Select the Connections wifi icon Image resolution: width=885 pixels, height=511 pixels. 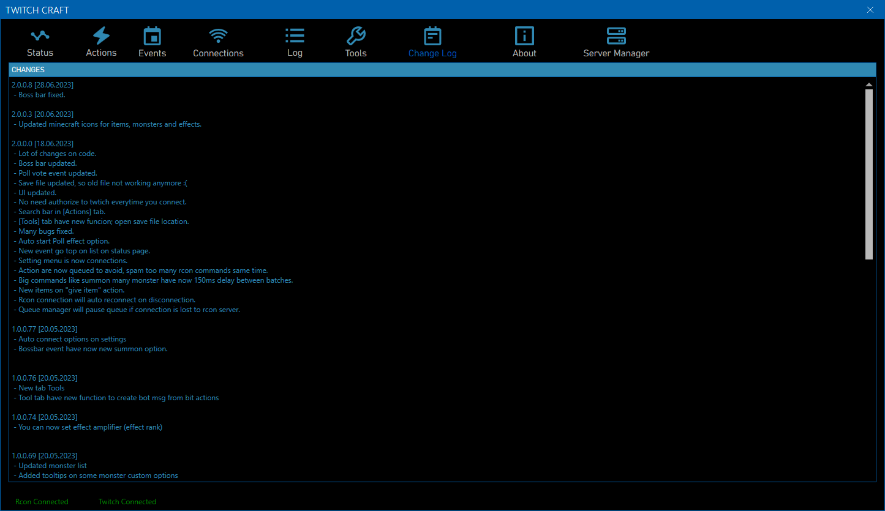(x=218, y=35)
